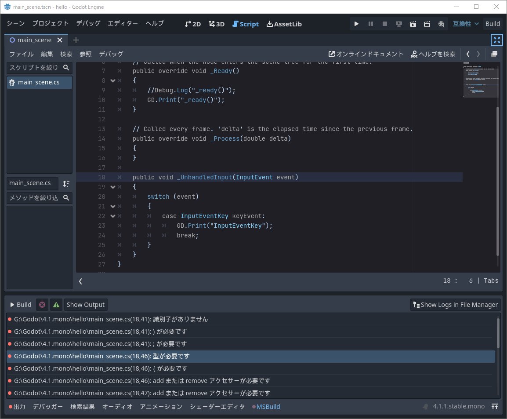The width and height of the screenshot is (507, 419).
Task: Click the スクリプトを絞り込み filter field
Action: tap(34, 67)
